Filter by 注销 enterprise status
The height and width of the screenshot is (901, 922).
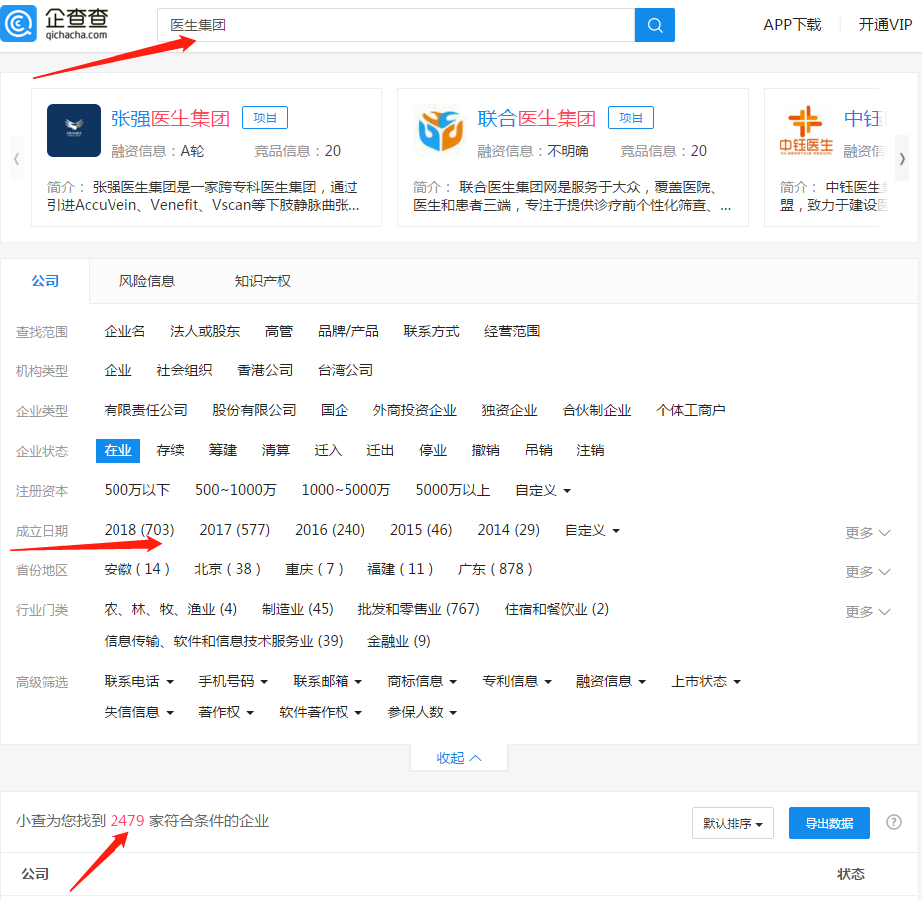point(590,450)
